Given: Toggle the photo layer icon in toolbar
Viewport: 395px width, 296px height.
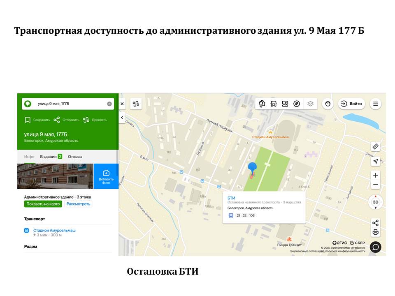Looking at the screenshot, I should point(285,104).
